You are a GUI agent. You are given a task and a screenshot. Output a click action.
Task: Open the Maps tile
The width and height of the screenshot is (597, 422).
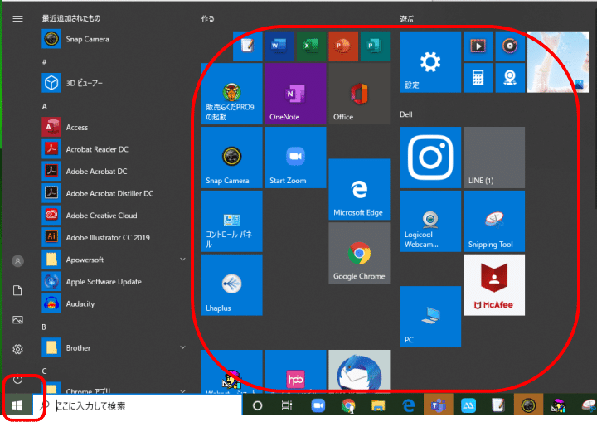coord(510,78)
